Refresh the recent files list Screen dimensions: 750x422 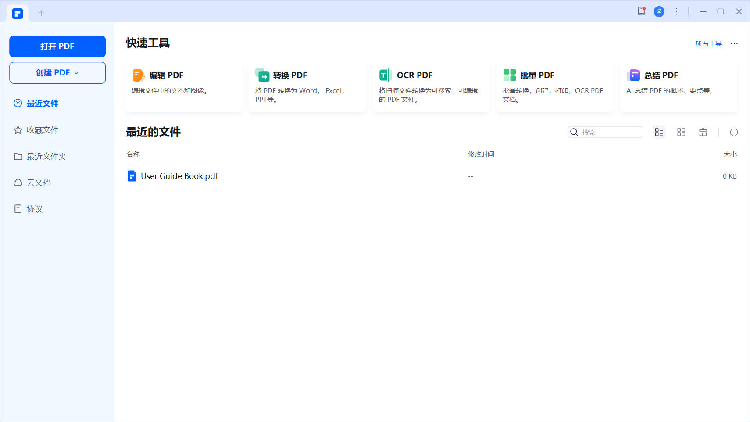tap(734, 132)
